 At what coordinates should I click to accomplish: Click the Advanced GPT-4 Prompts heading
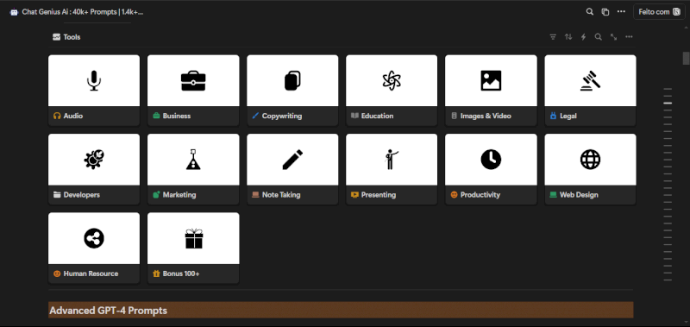point(109,311)
